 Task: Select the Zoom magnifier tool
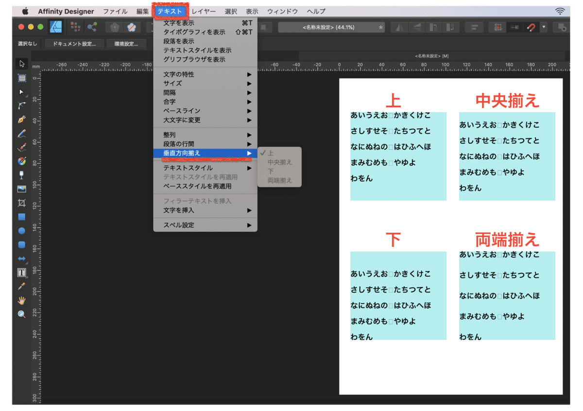(22, 314)
